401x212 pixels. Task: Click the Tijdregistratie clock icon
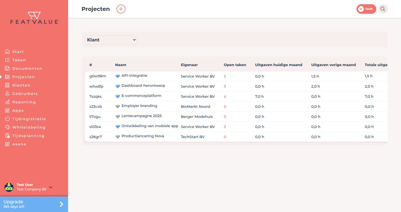pos(7,119)
